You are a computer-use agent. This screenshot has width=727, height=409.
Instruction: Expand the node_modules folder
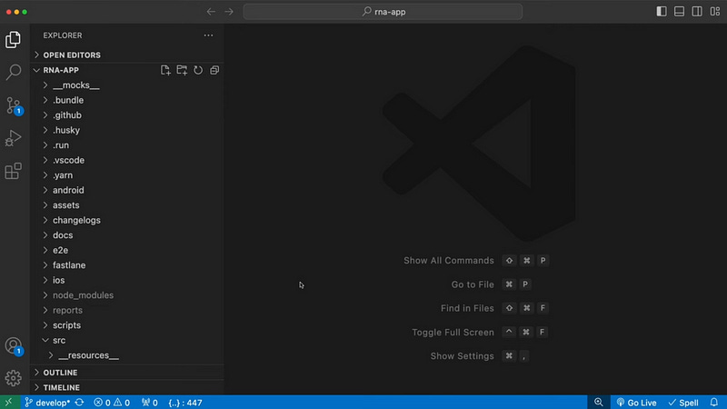pos(127,294)
